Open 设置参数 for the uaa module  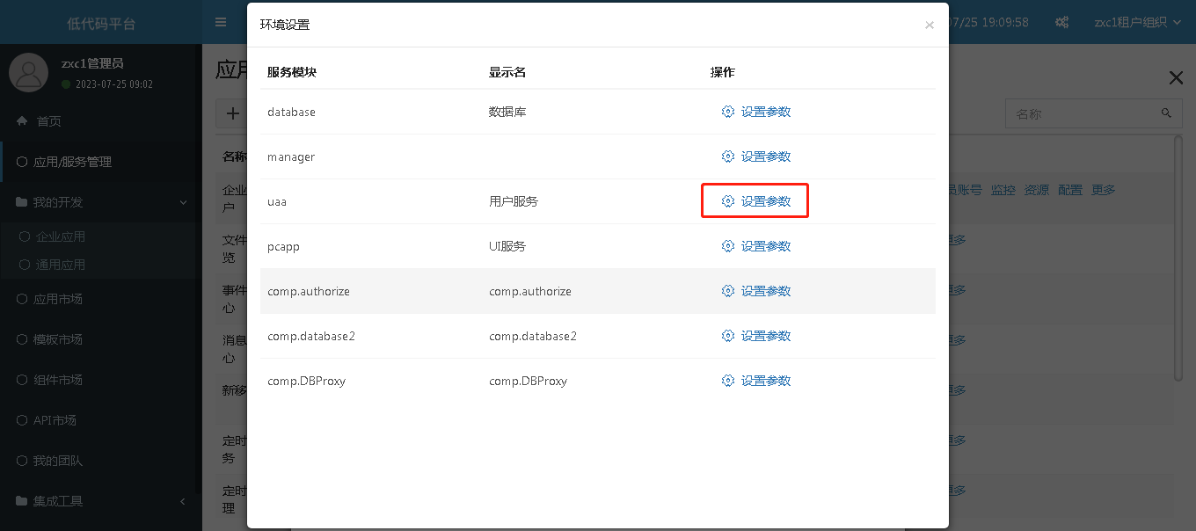coord(755,201)
